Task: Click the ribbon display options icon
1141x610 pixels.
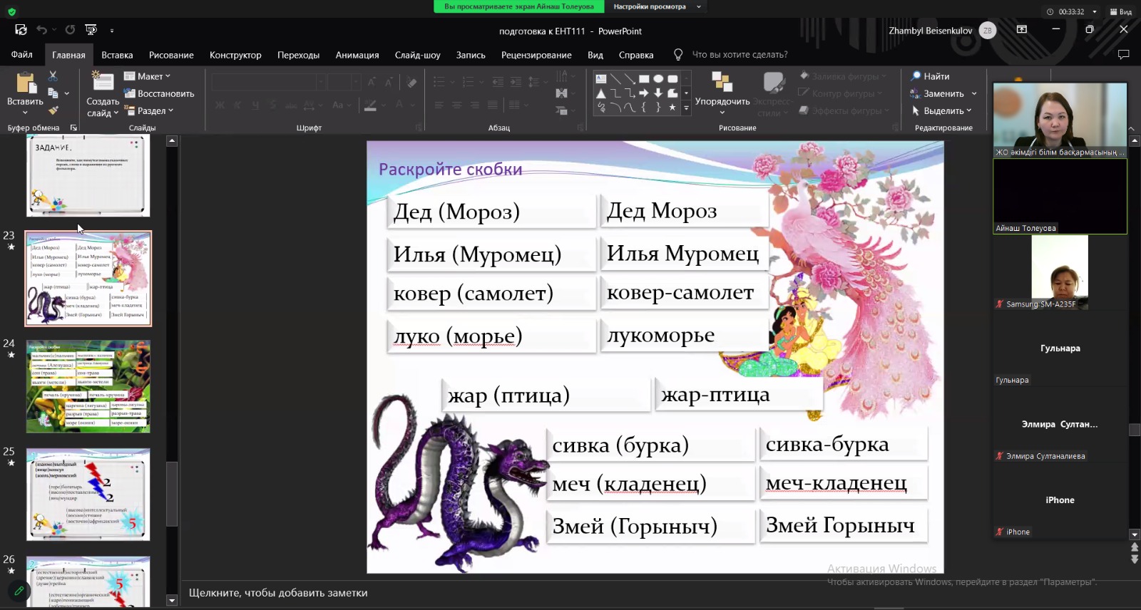Action: click(1022, 29)
